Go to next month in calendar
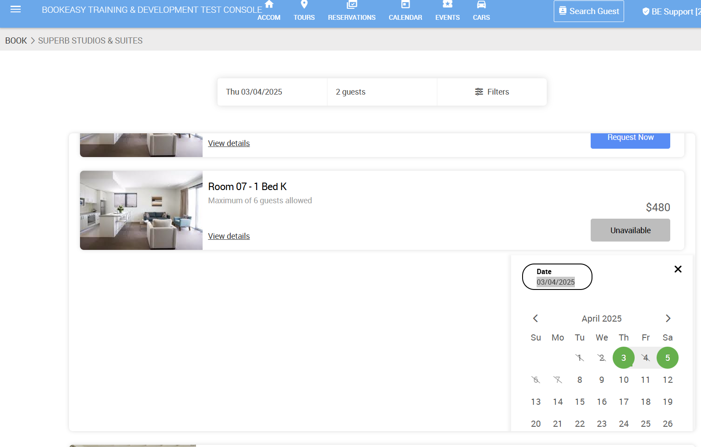 pos(668,318)
